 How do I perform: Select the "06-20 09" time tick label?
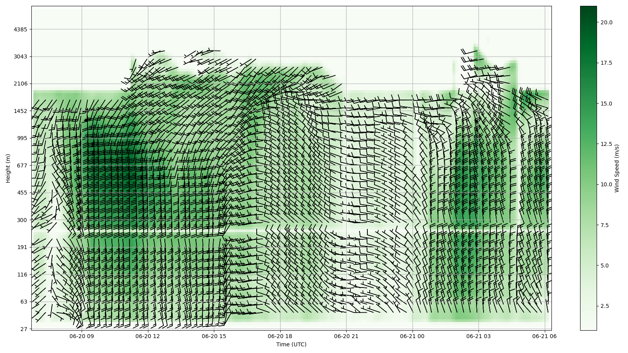click(82, 336)
